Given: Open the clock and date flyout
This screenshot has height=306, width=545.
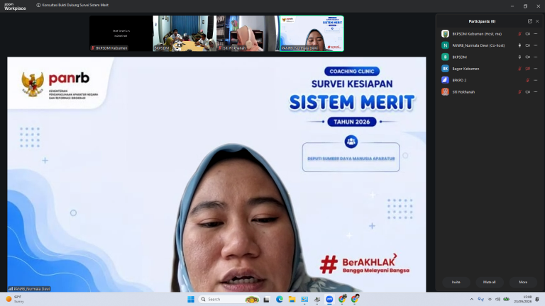Looking at the screenshot, I should tap(523, 299).
